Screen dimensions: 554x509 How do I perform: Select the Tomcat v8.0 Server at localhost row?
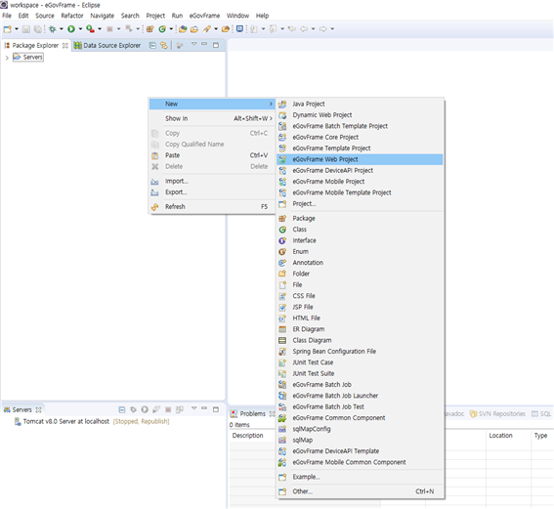click(x=92, y=421)
